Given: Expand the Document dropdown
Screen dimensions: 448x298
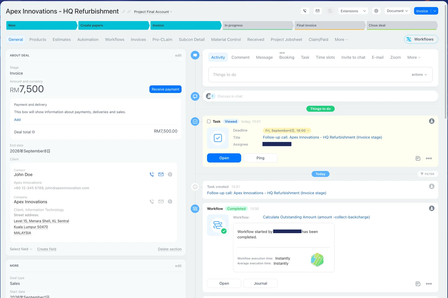Looking at the screenshot, I should (397, 11).
